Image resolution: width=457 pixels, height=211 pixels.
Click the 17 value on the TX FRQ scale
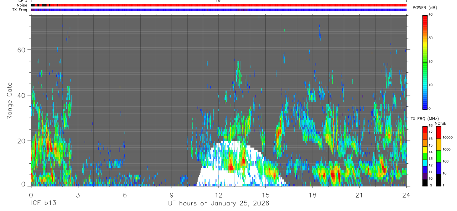pos(430,132)
